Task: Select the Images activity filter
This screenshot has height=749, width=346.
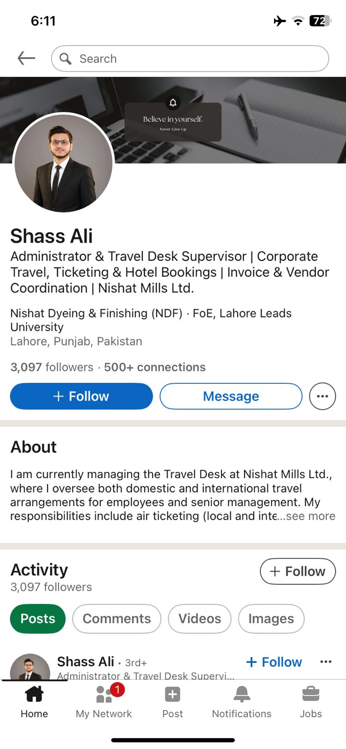Action: (271, 618)
